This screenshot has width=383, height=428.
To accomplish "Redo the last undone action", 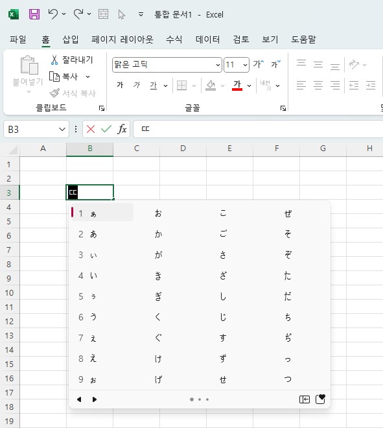I will (x=78, y=14).
